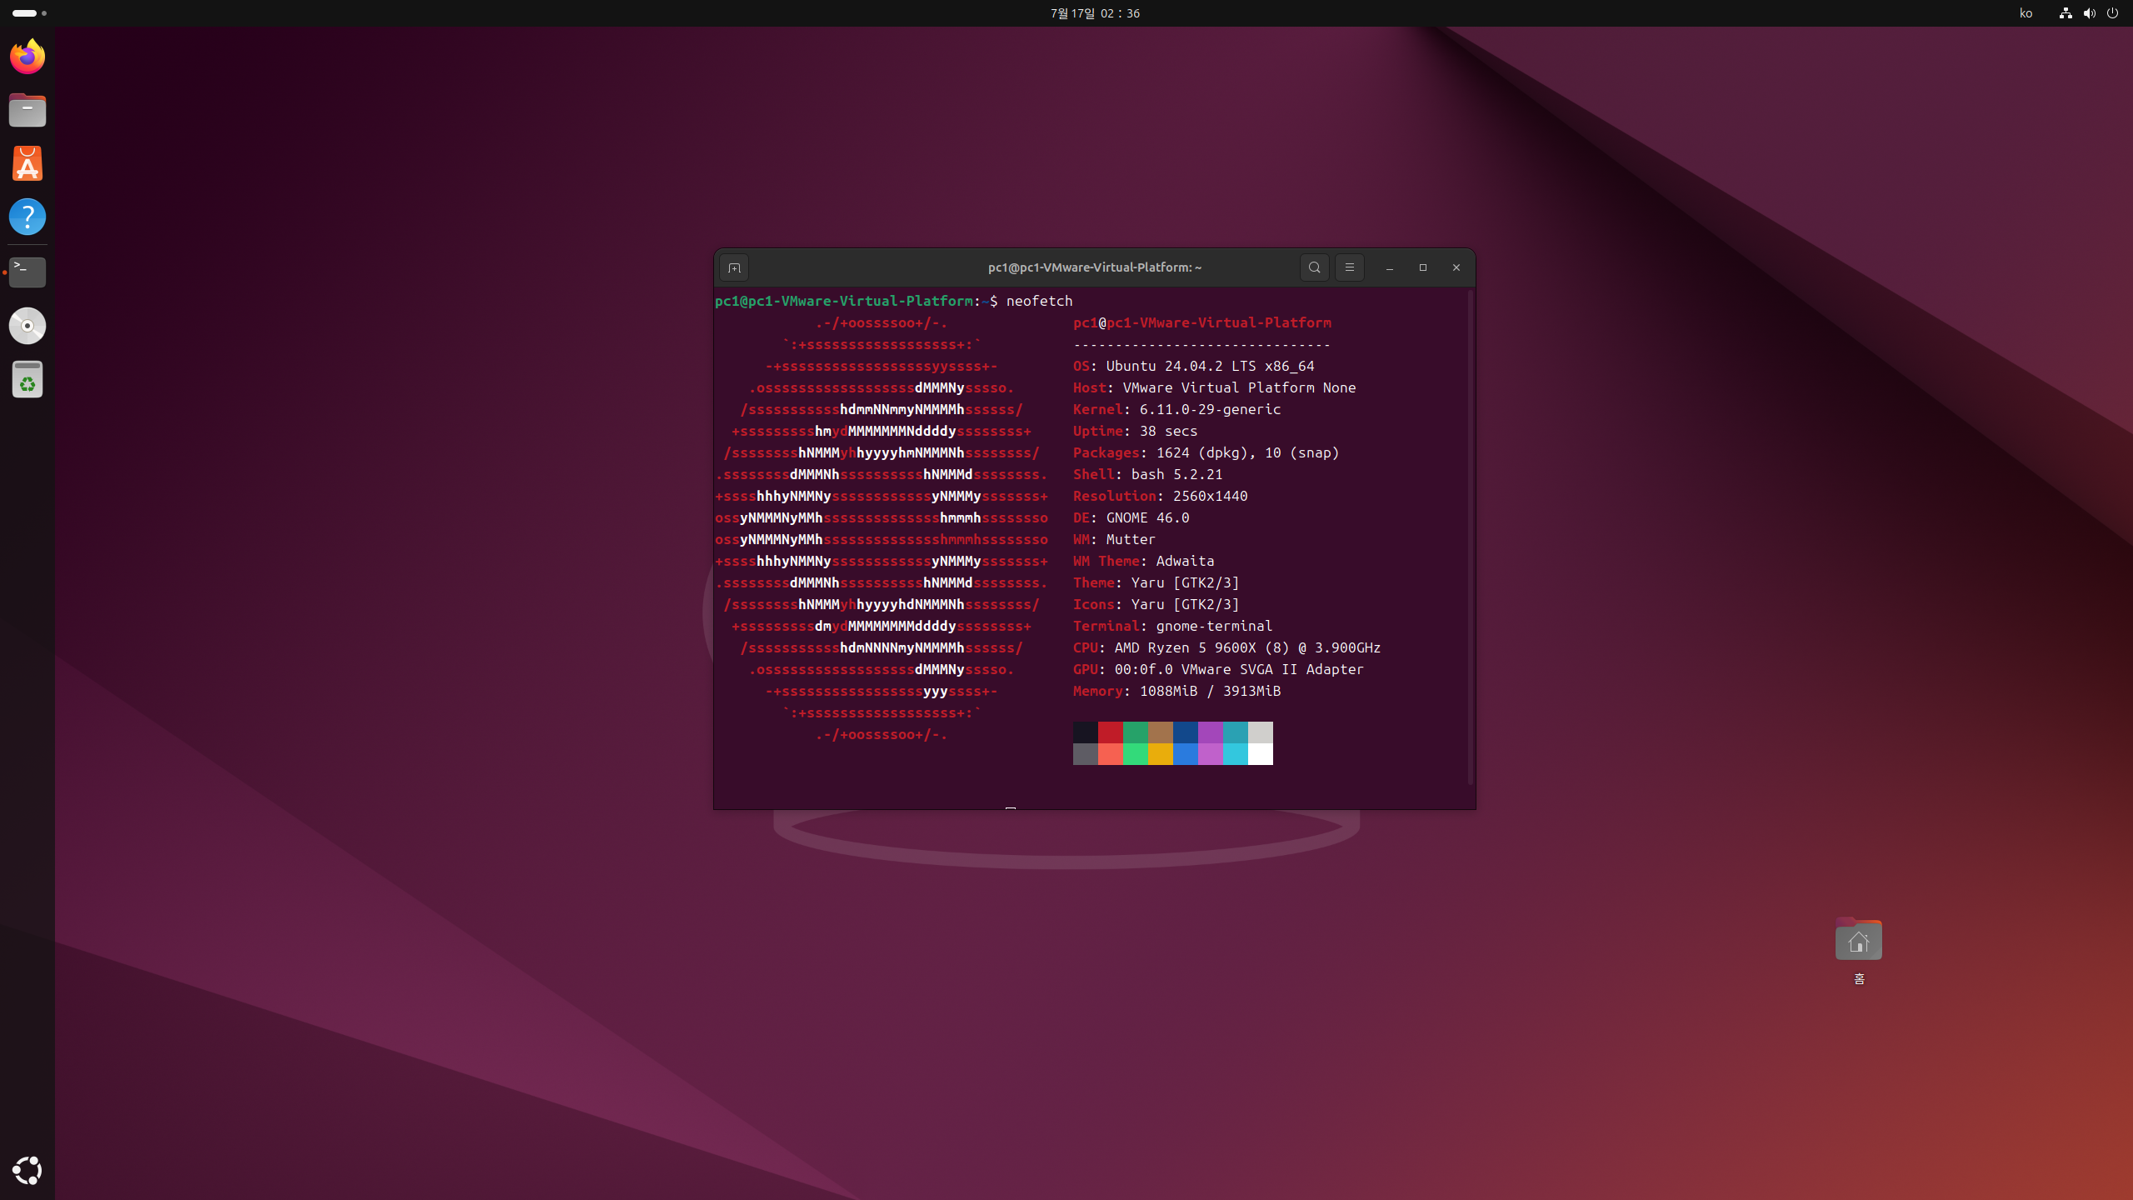The image size is (2133, 1200).
Task: Click the Memory: 1088MiB / 3913MiB line
Action: coord(1177,691)
